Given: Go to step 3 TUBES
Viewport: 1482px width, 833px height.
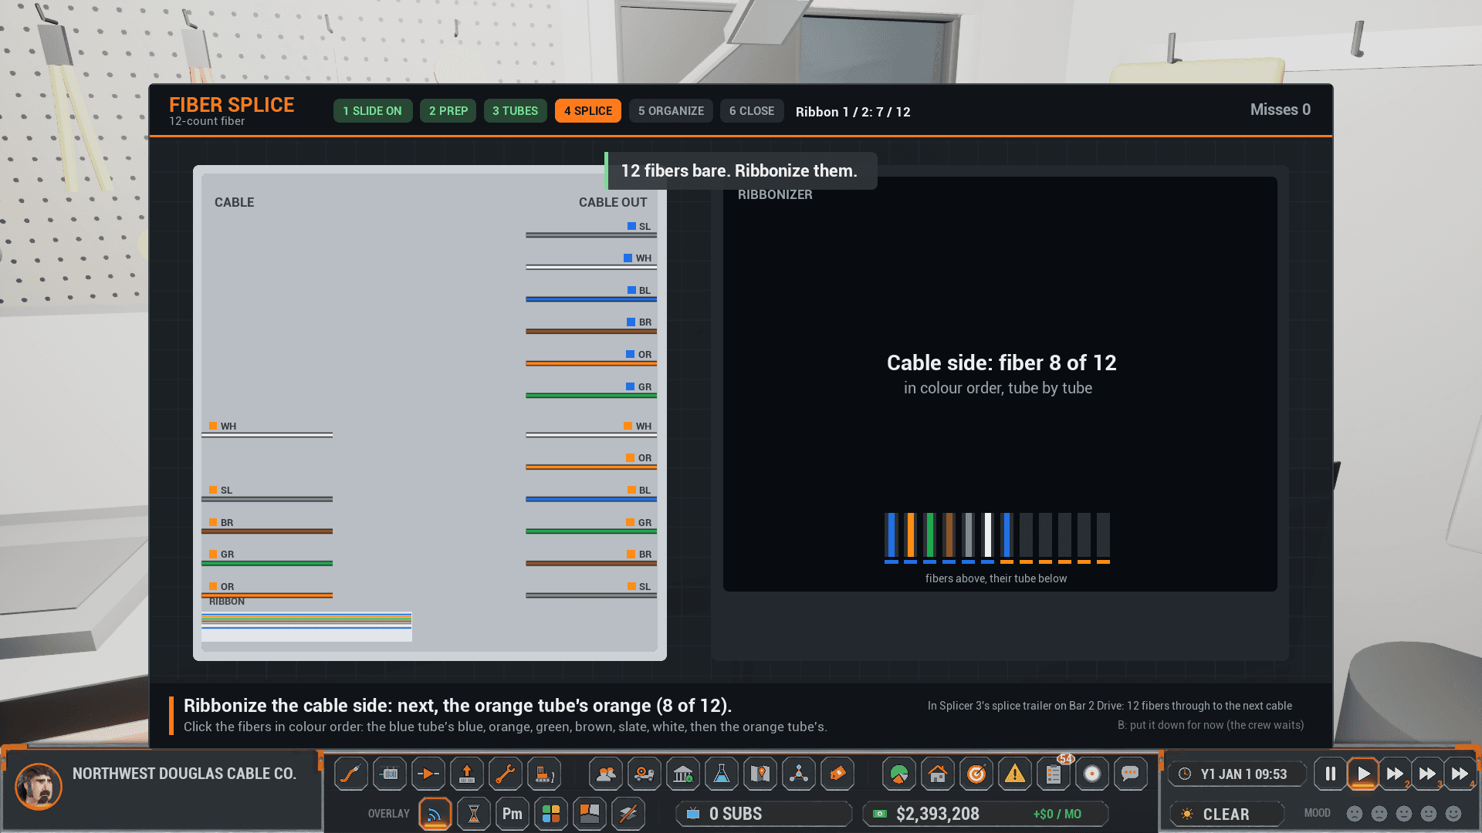Looking at the screenshot, I should pos(516,111).
